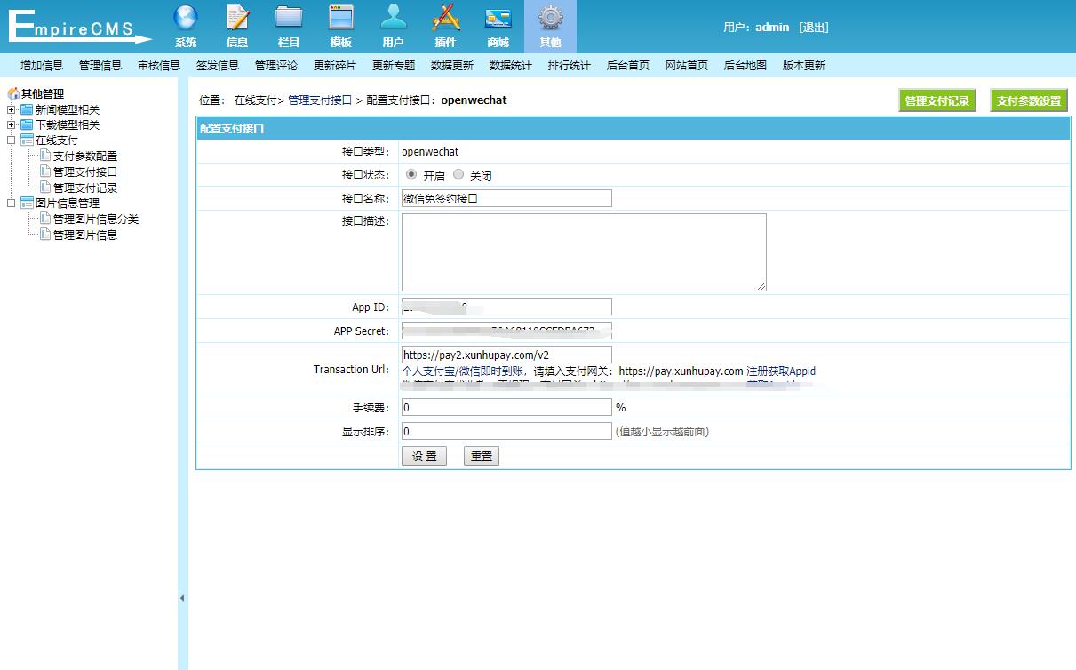The width and height of the screenshot is (1076, 670).
Task: Open 数据更新 from the menu bar
Action: click(451, 65)
